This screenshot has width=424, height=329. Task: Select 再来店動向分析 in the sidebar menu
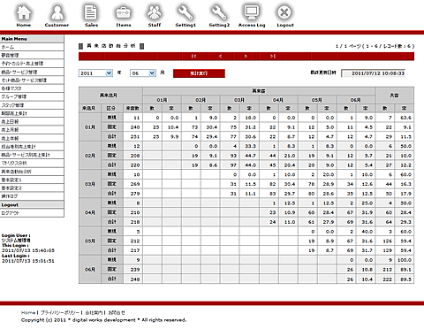click(x=32, y=172)
